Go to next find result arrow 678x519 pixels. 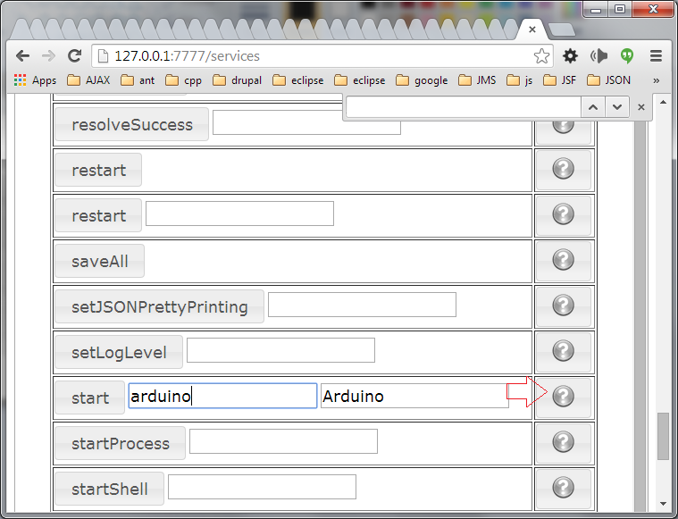coord(617,107)
